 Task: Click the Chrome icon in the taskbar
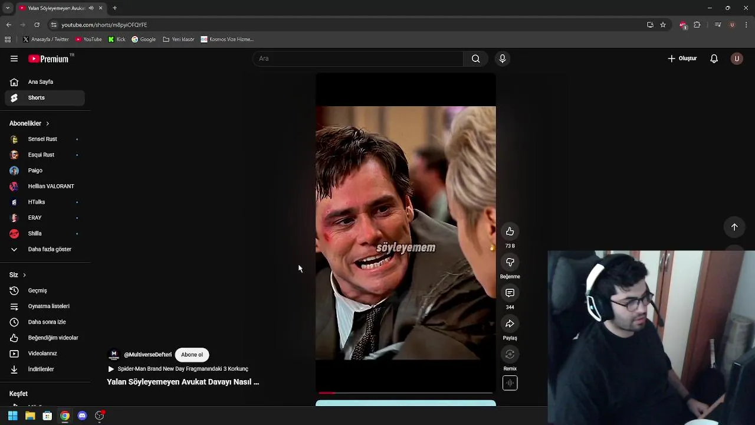pos(65,416)
